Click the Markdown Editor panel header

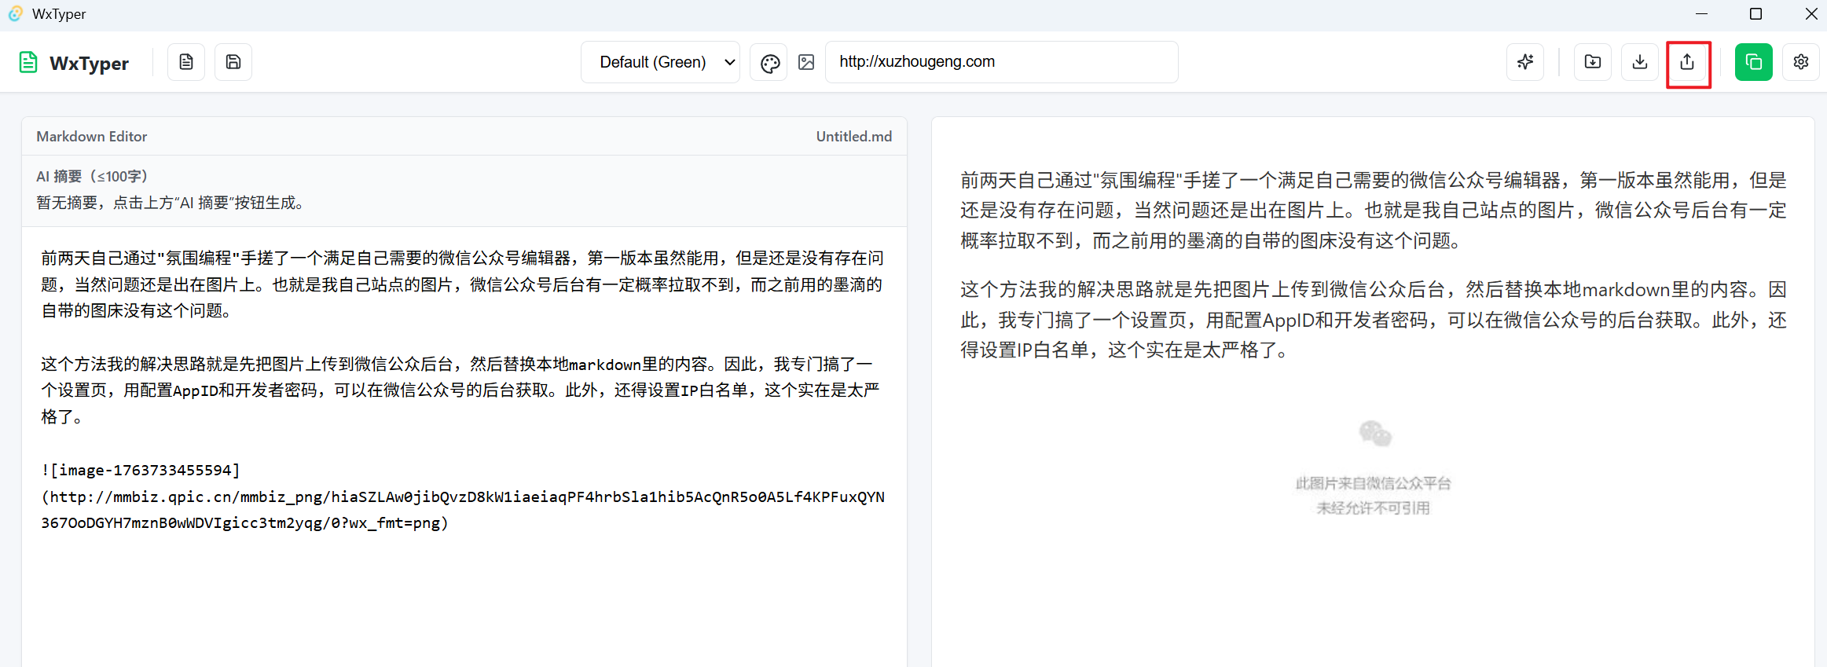92,137
